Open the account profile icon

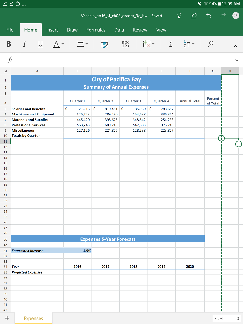click(235, 16)
